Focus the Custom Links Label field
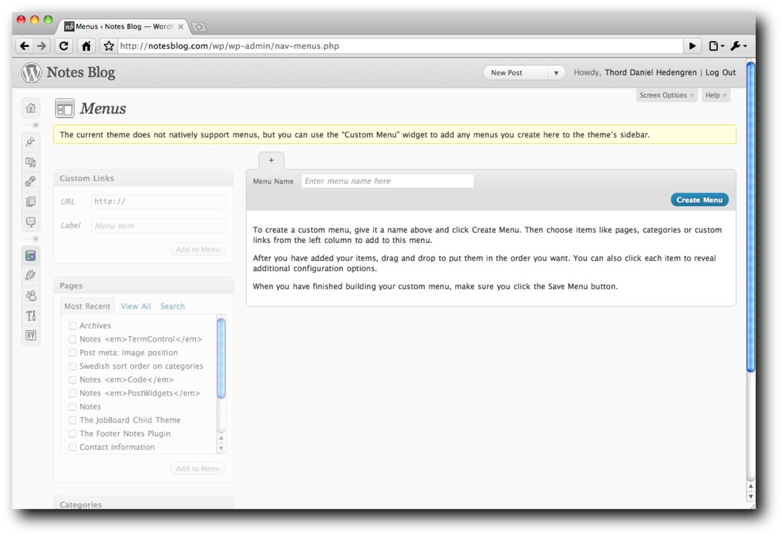 (158, 226)
